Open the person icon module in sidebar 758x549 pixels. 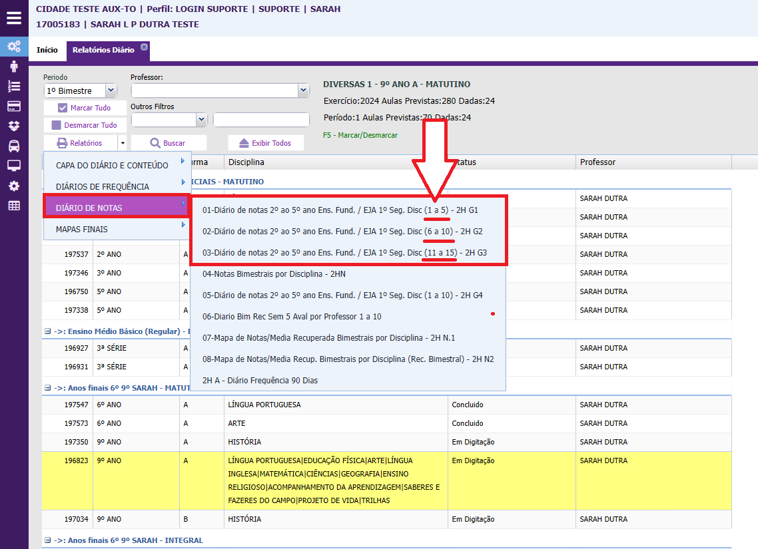(x=14, y=66)
